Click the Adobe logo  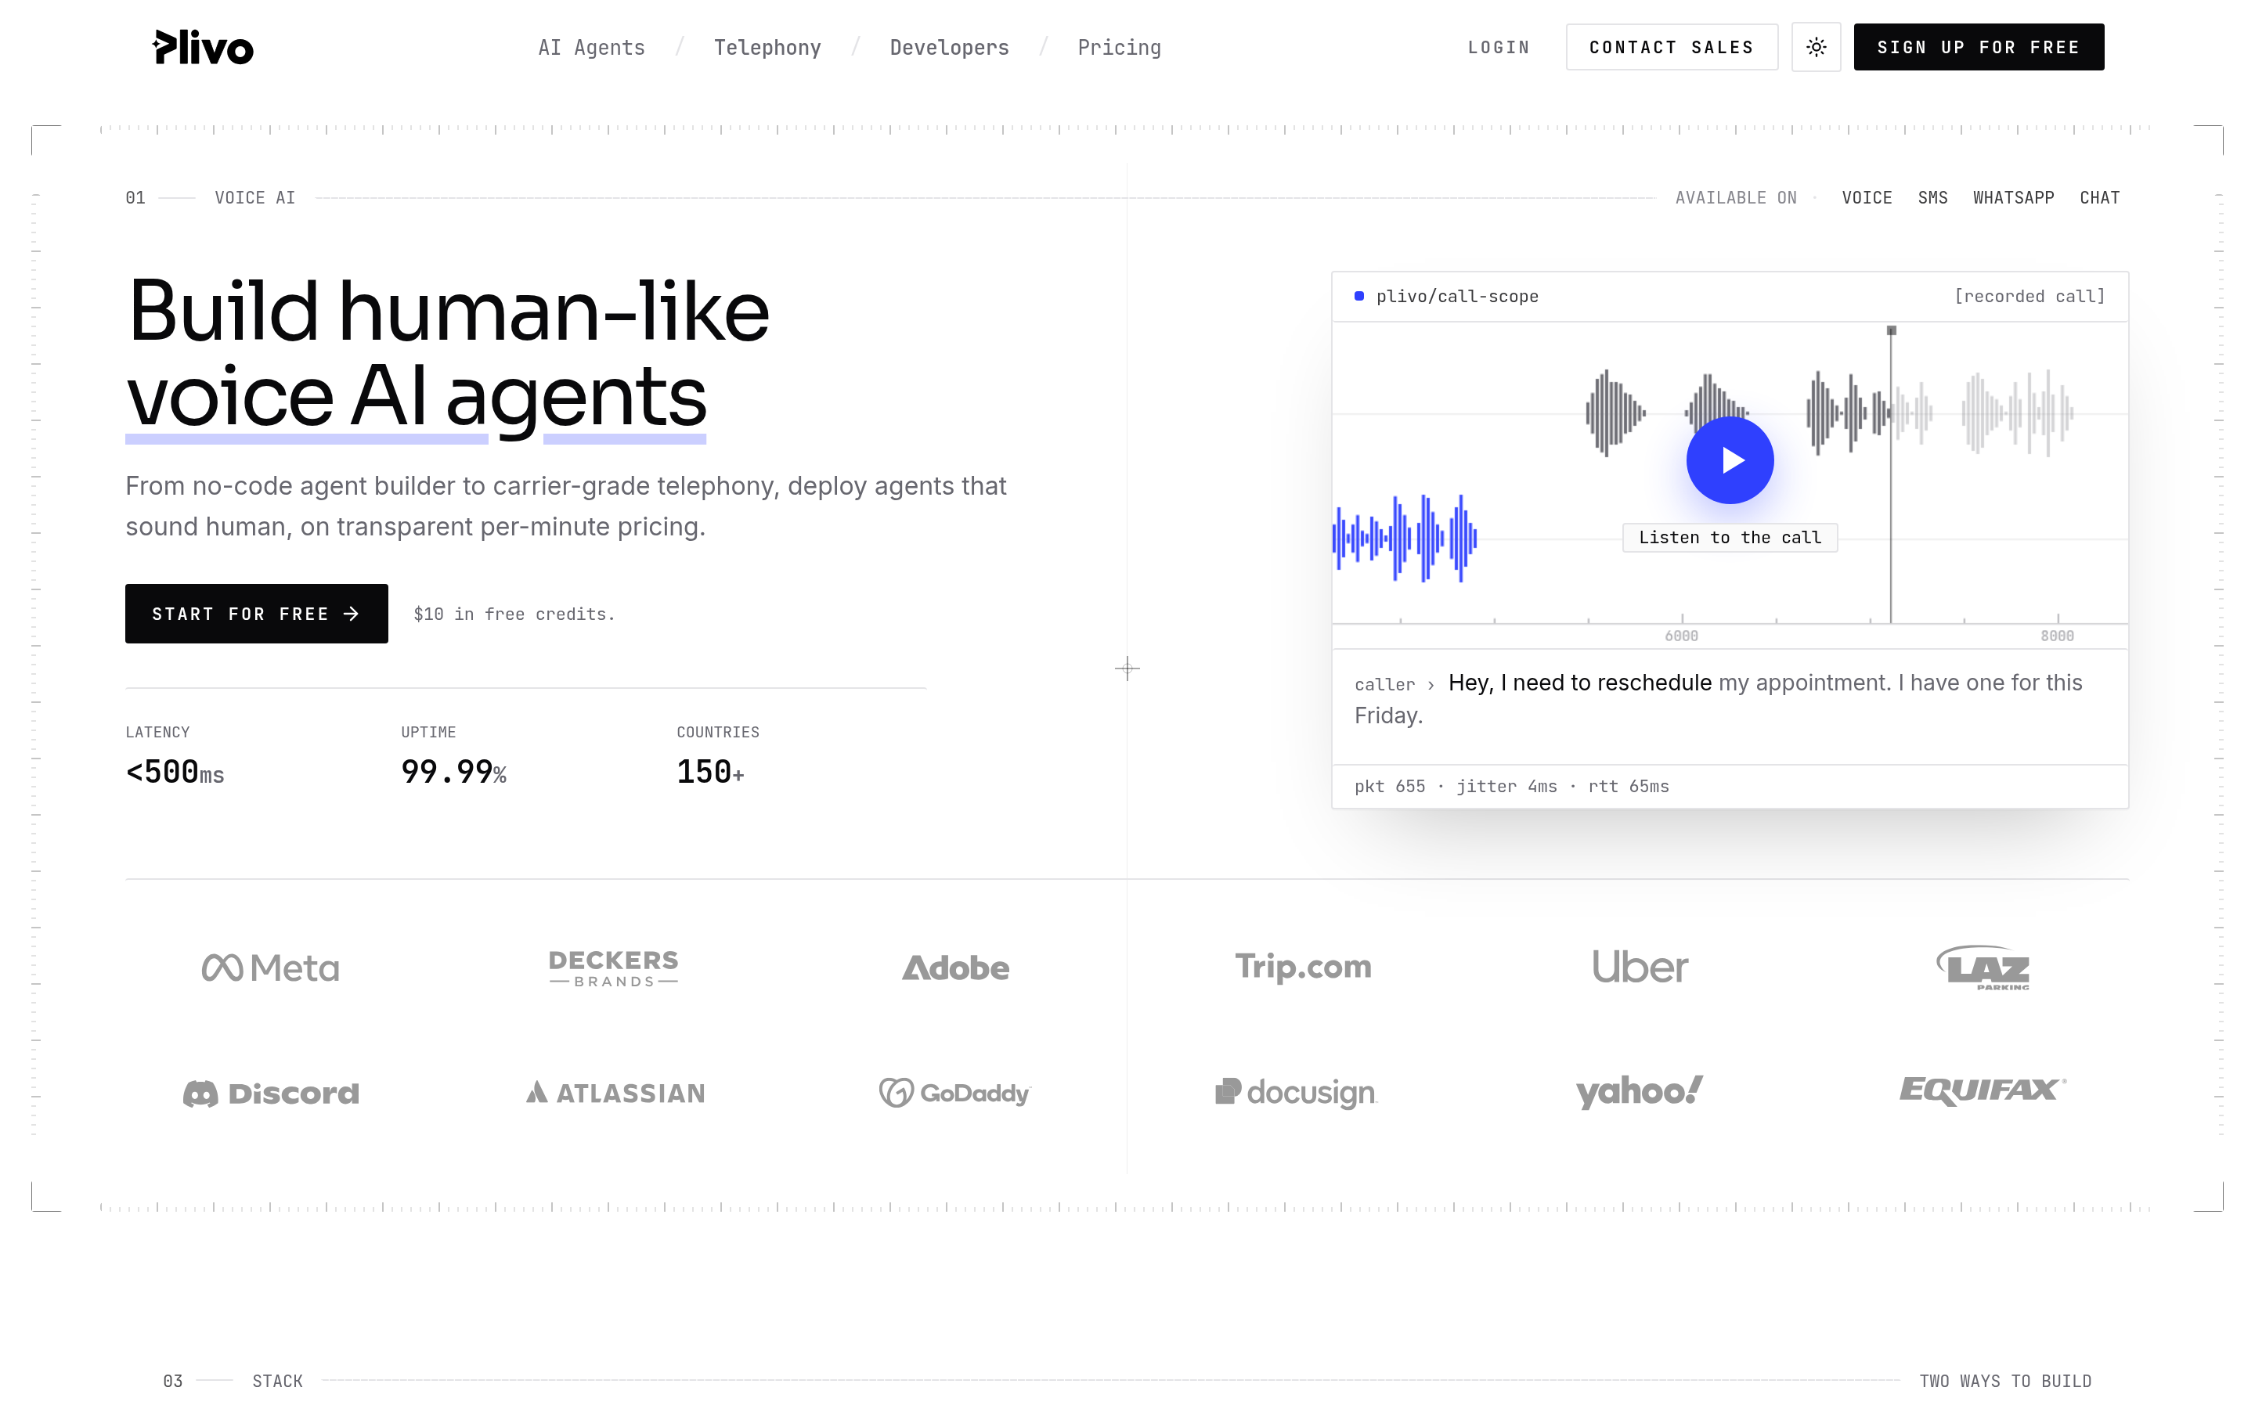(955, 968)
